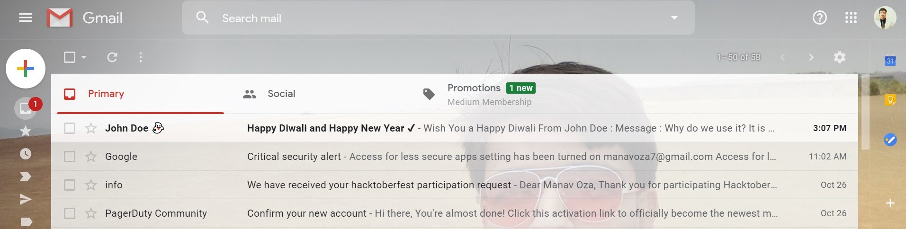Open the Google apps grid
The image size is (906, 229).
(851, 18)
